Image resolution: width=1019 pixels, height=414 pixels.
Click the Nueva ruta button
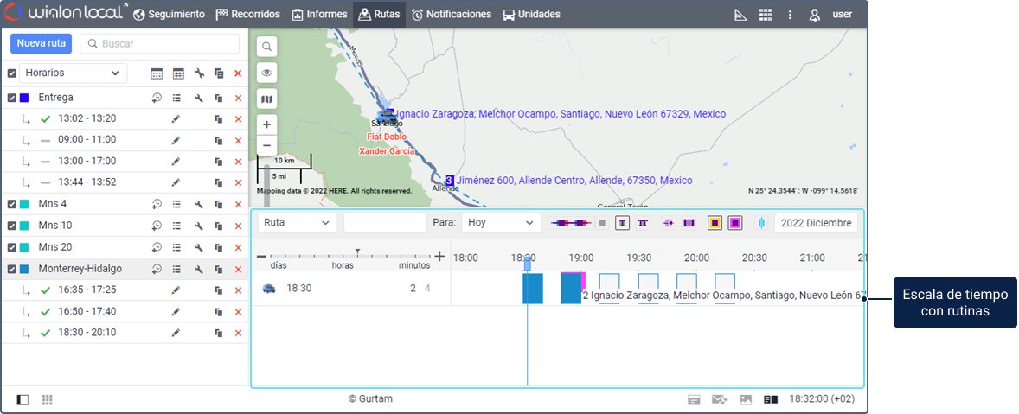(42, 43)
